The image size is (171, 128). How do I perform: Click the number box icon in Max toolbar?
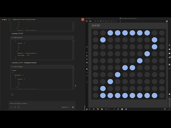(108, 21)
